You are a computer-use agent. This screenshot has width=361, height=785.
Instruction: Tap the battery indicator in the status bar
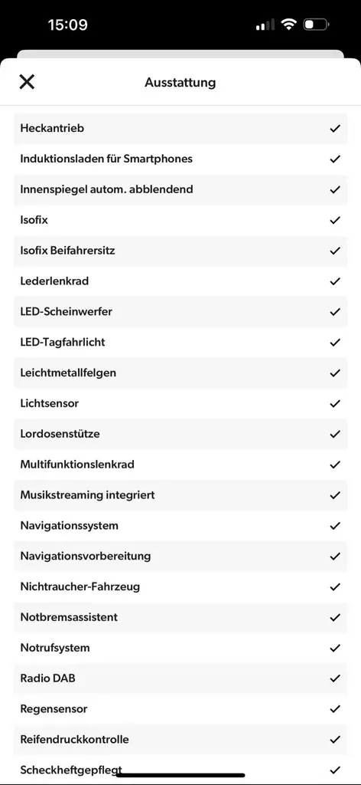[x=316, y=24]
